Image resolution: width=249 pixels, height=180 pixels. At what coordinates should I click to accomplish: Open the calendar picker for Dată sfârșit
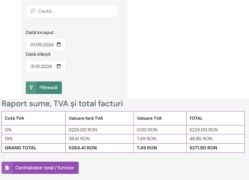(59, 66)
